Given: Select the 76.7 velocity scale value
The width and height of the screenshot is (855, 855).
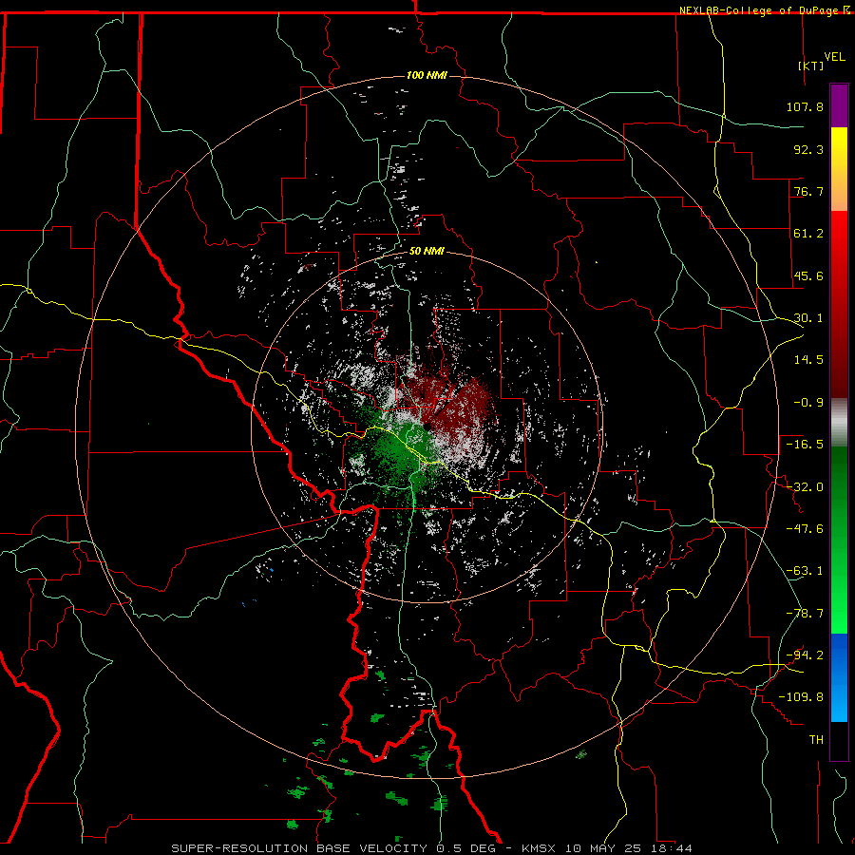Looking at the screenshot, I should click(x=808, y=191).
